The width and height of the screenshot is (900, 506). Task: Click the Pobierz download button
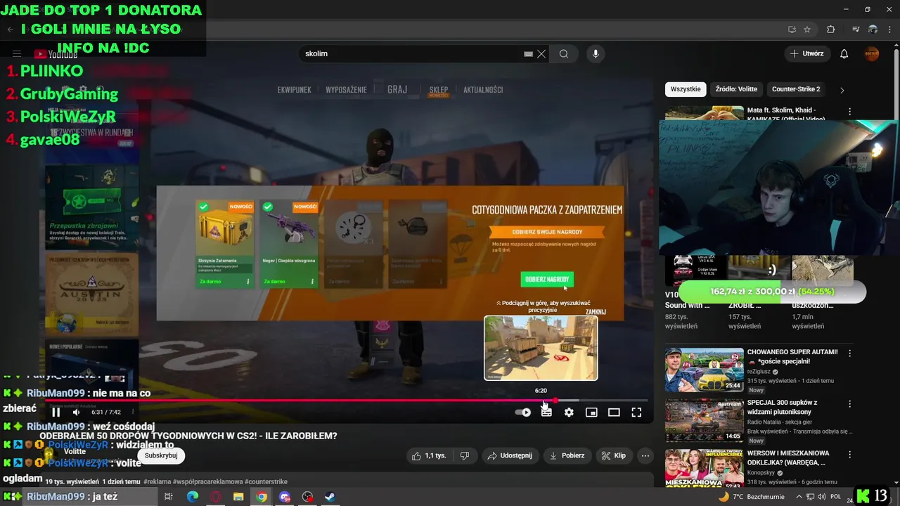pos(567,455)
